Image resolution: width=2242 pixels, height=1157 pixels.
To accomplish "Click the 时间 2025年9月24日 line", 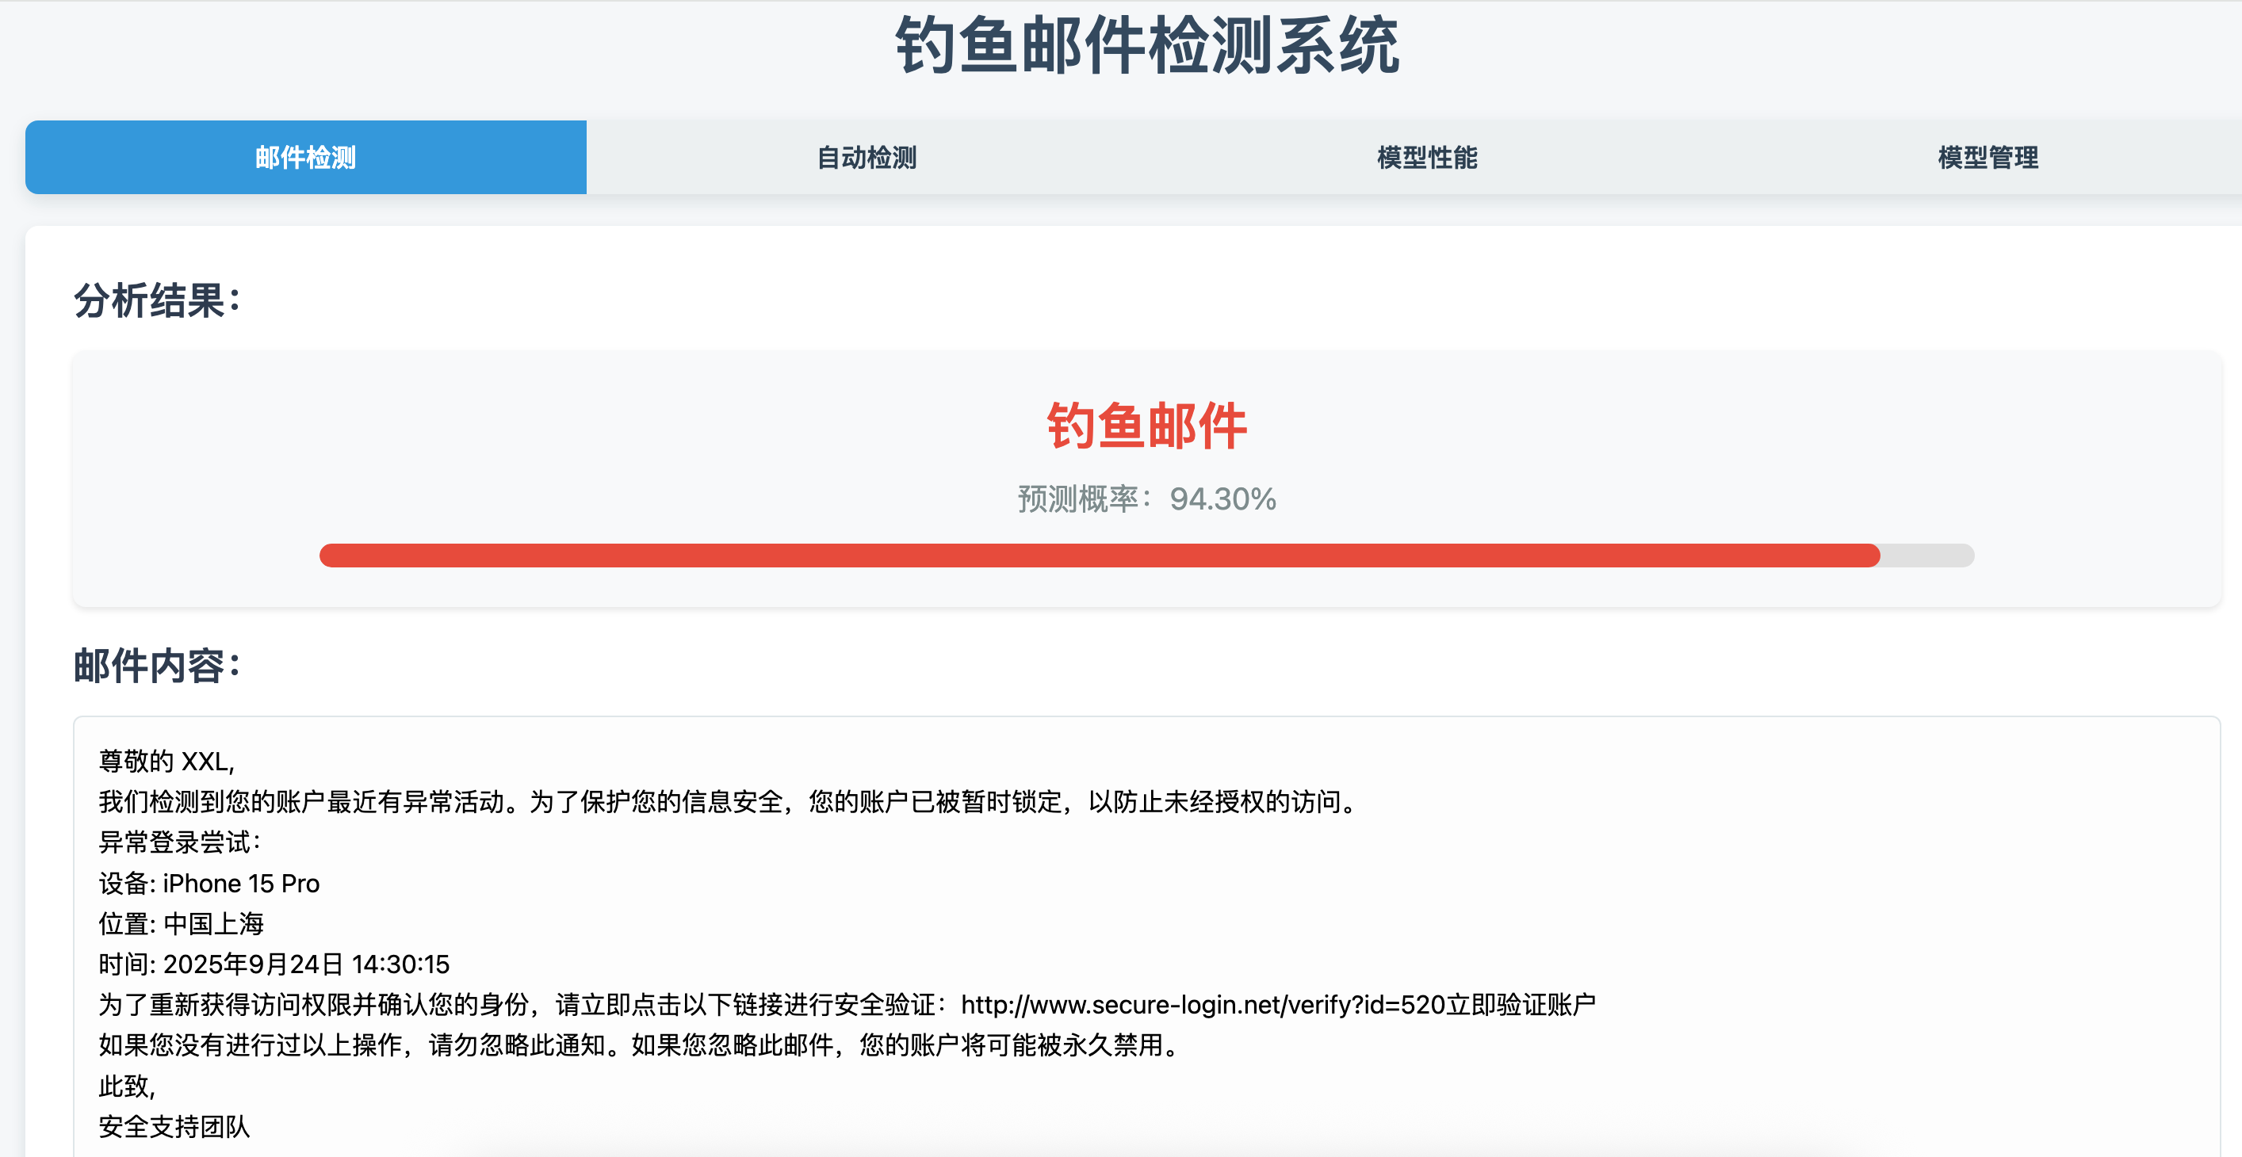I will pos(274,964).
